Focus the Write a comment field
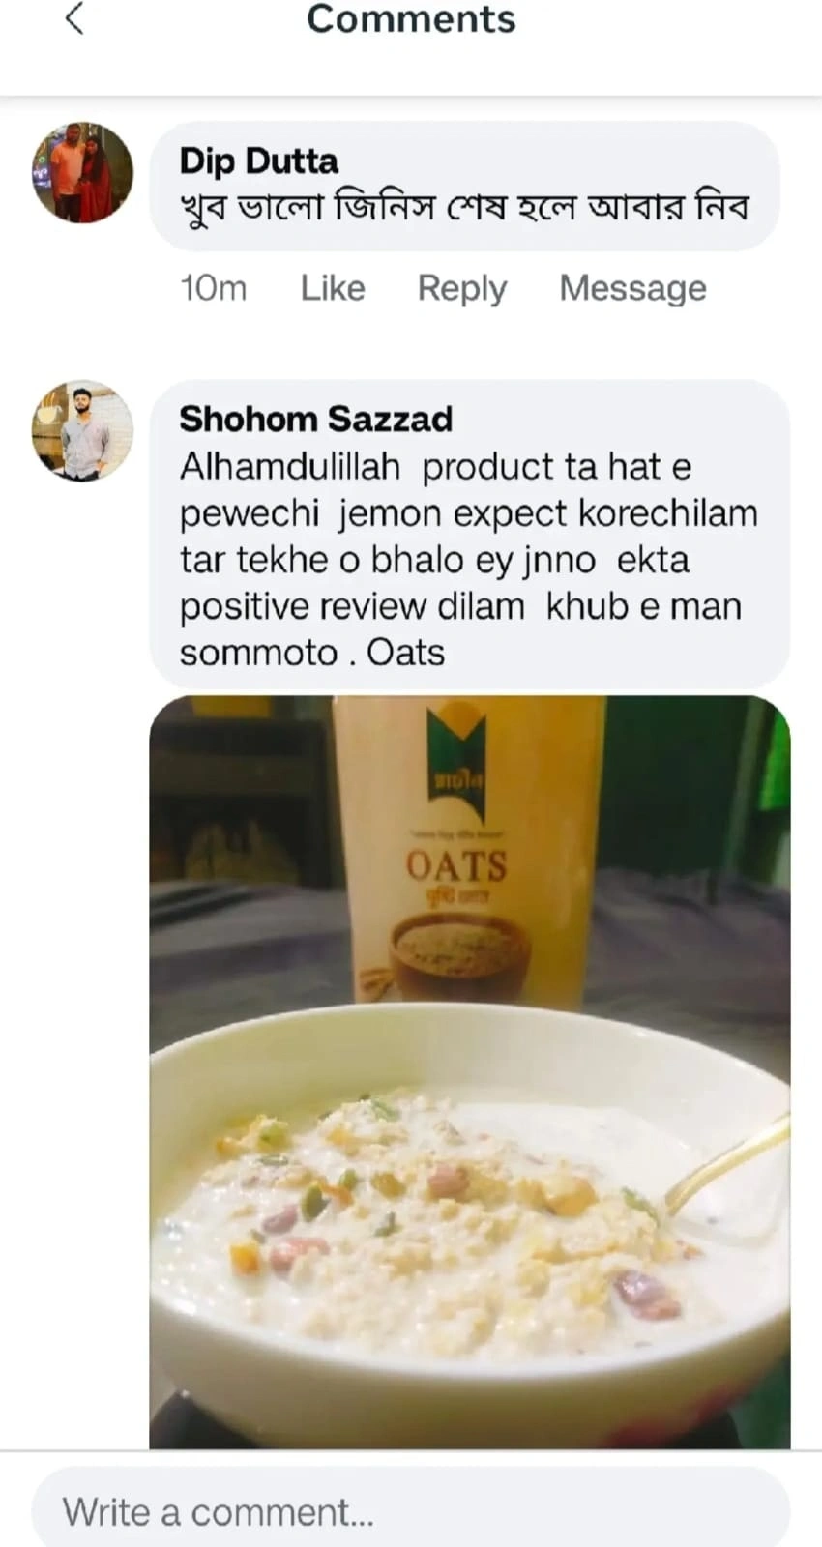This screenshot has height=1547, width=822. click(x=411, y=1510)
